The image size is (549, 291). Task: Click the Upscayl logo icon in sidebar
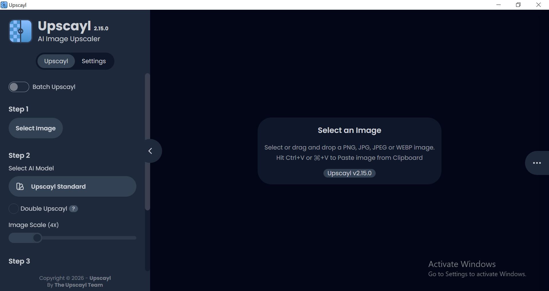[21, 31]
